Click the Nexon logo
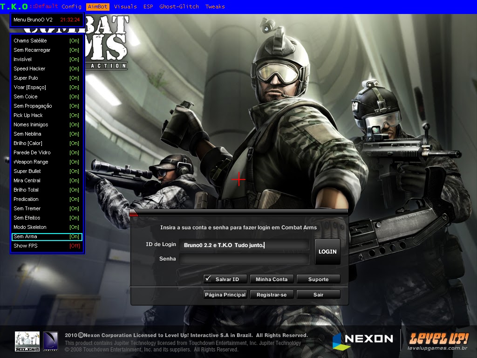The width and height of the screenshot is (477, 358). (x=362, y=341)
